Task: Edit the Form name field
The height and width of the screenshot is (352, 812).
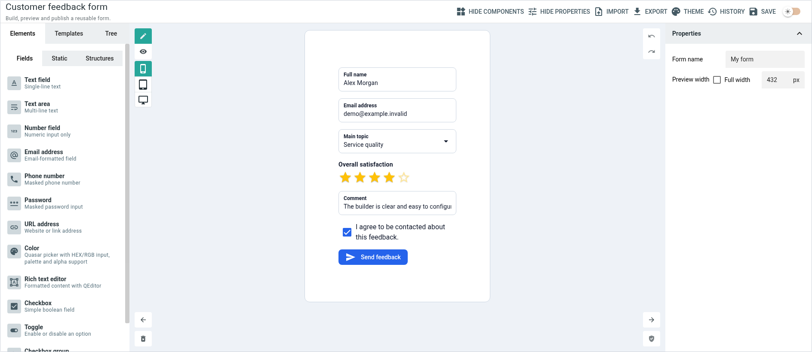Action: pyautogui.click(x=765, y=59)
